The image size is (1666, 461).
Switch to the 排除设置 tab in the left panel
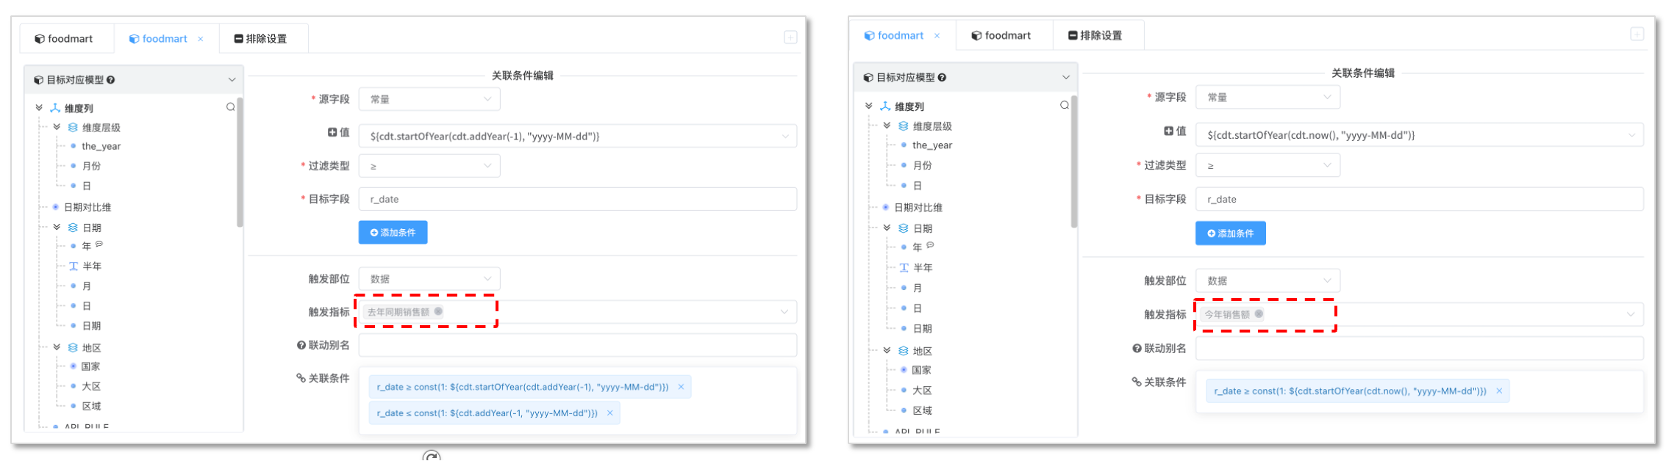[x=261, y=39]
